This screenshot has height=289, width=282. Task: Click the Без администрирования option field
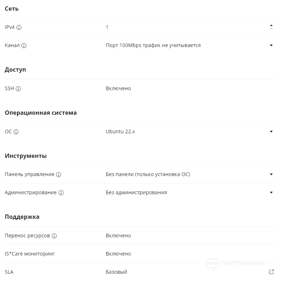[136, 192]
